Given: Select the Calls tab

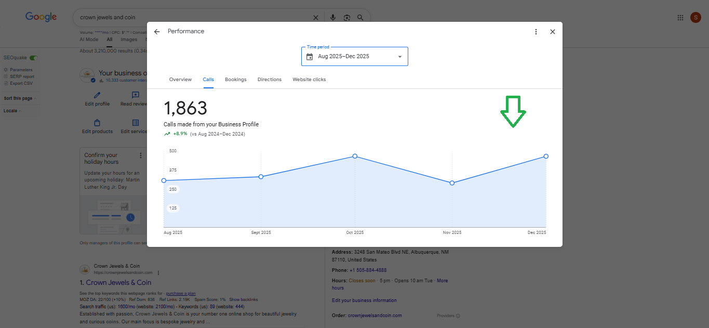Looking at the screenshot, I should click(208, 80).
